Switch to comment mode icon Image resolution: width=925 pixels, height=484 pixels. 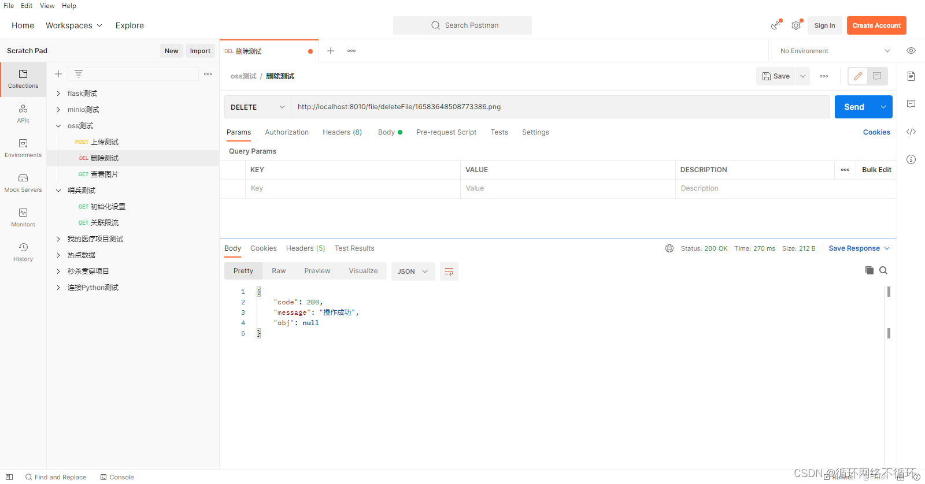tap(877, 76)
